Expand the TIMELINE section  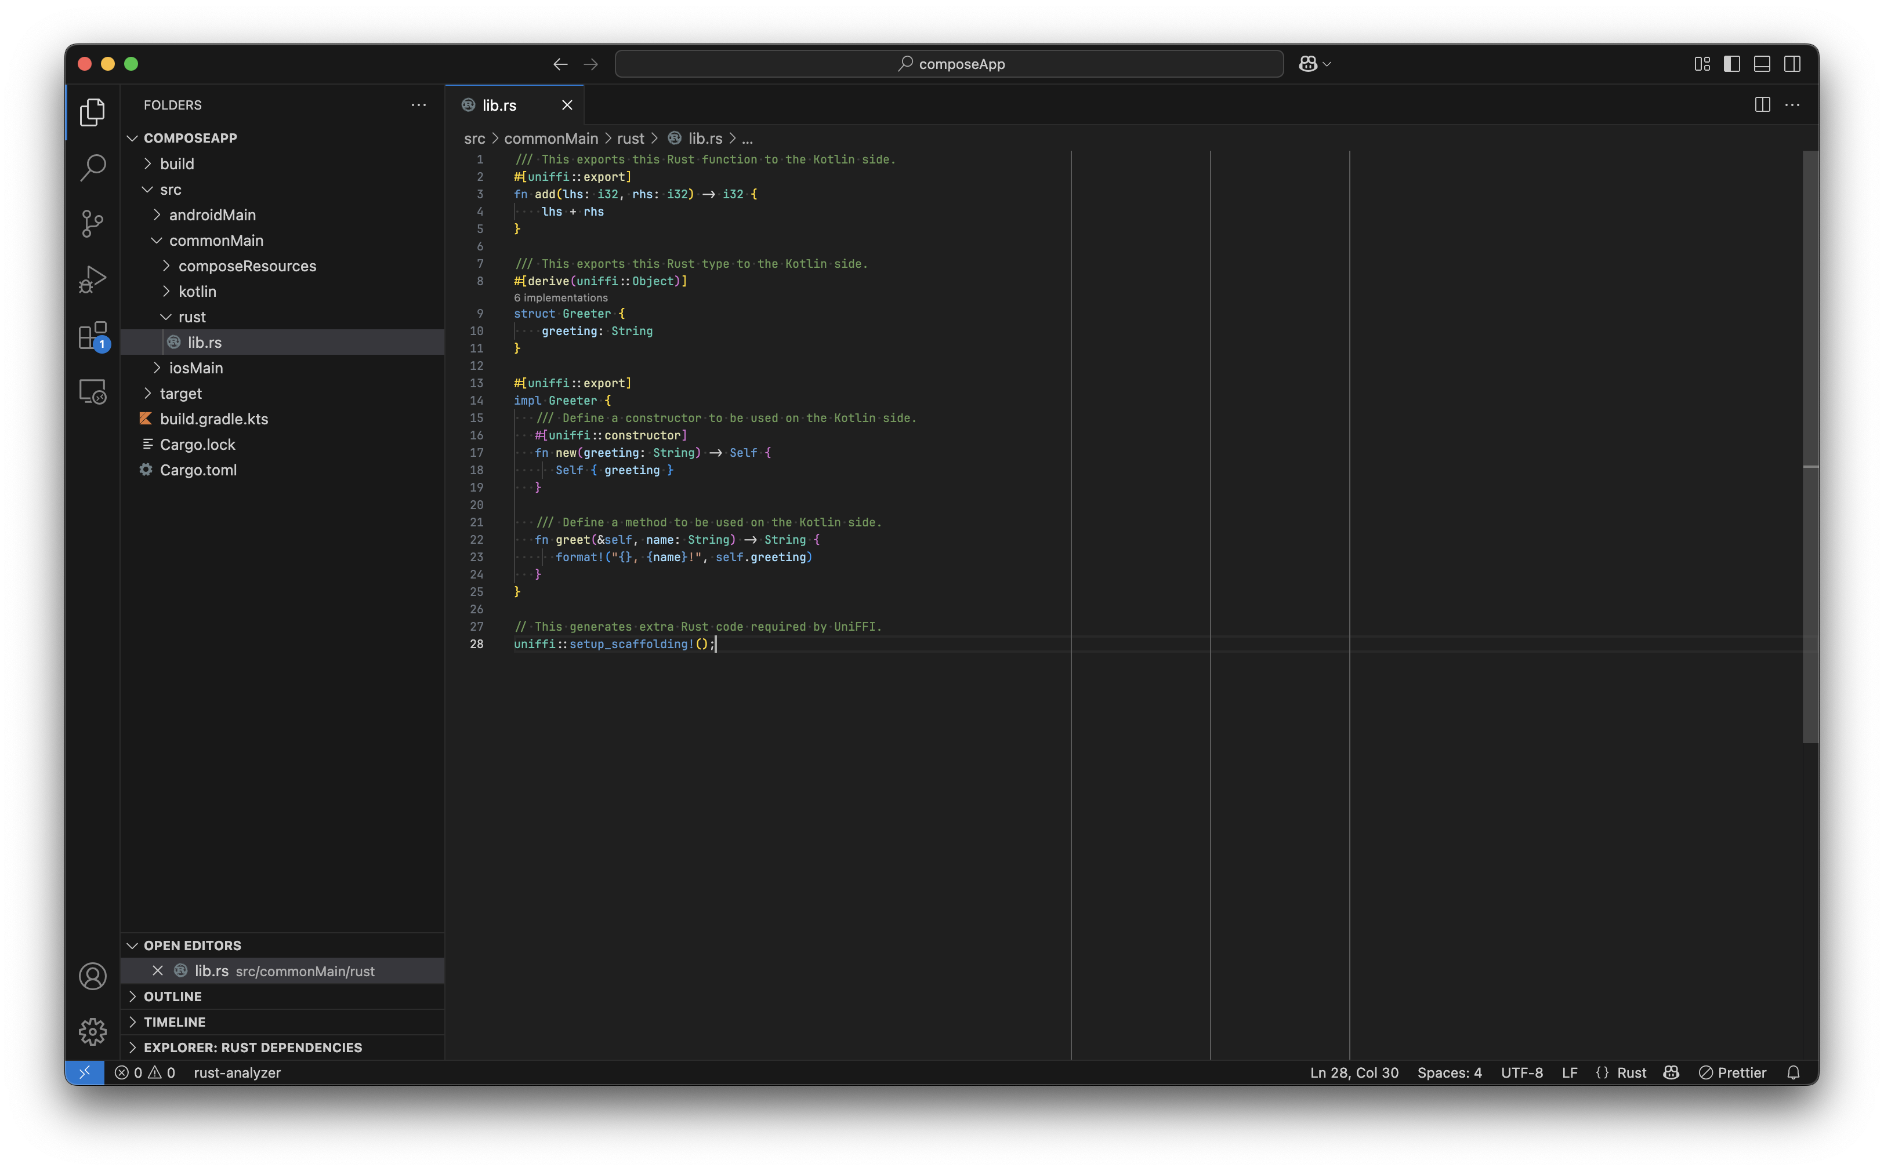[x=283, y=1021]
